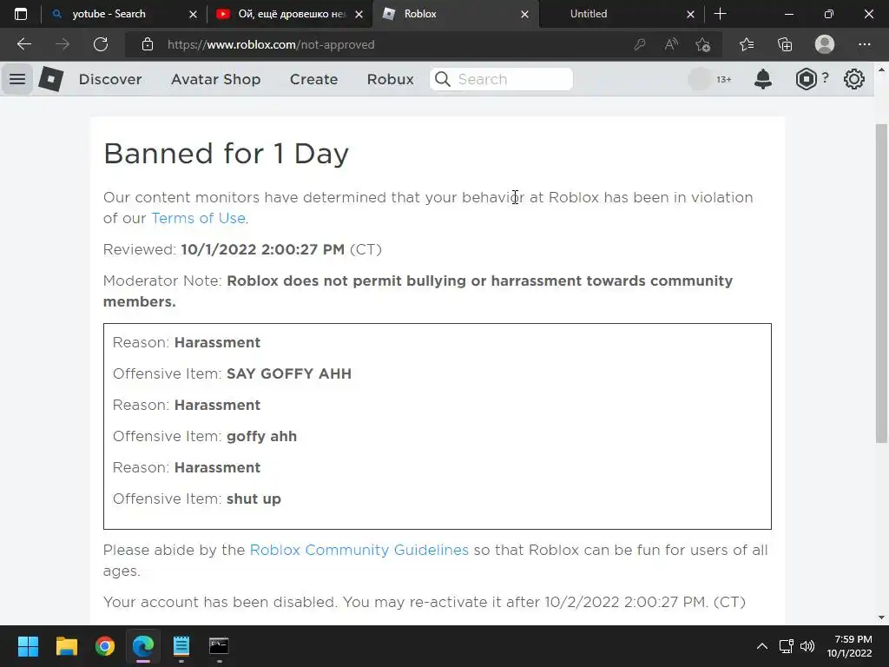Image resolution: width=889 pixels, height=667 pixels.
Task: Open the Edge tab actions menu icon
Action: [21, 14]
